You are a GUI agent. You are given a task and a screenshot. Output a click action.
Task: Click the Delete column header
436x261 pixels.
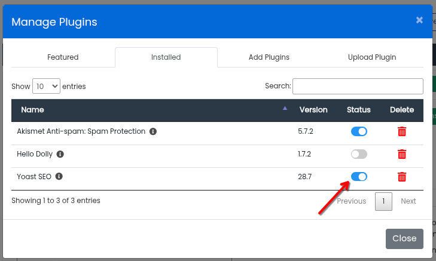click(402, 110)
